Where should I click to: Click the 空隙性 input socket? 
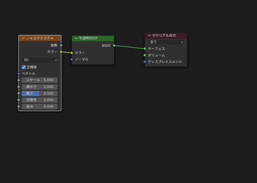[x=19, y=100]
